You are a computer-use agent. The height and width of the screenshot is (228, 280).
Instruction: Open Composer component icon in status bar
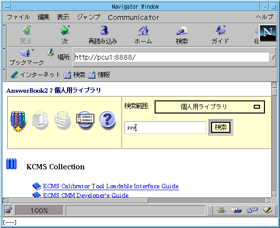[x=267, y=211]
